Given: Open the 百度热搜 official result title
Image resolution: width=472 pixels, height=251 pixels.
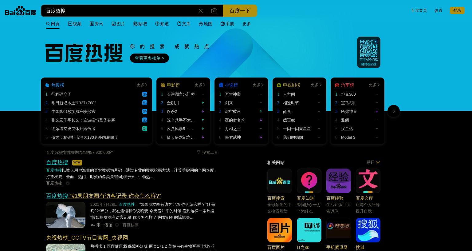Looking at the screenshot, I should (x=57, y=162).
